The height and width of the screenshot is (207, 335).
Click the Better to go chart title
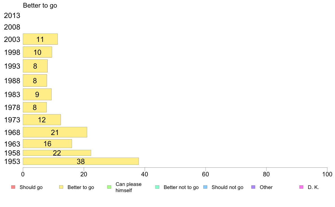pos(40,5)
